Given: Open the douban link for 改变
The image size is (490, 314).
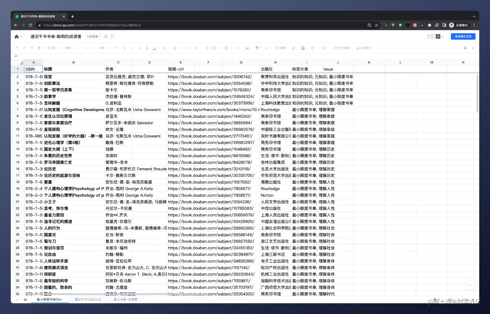Looking at the screenshot, I should coord(210,77).
